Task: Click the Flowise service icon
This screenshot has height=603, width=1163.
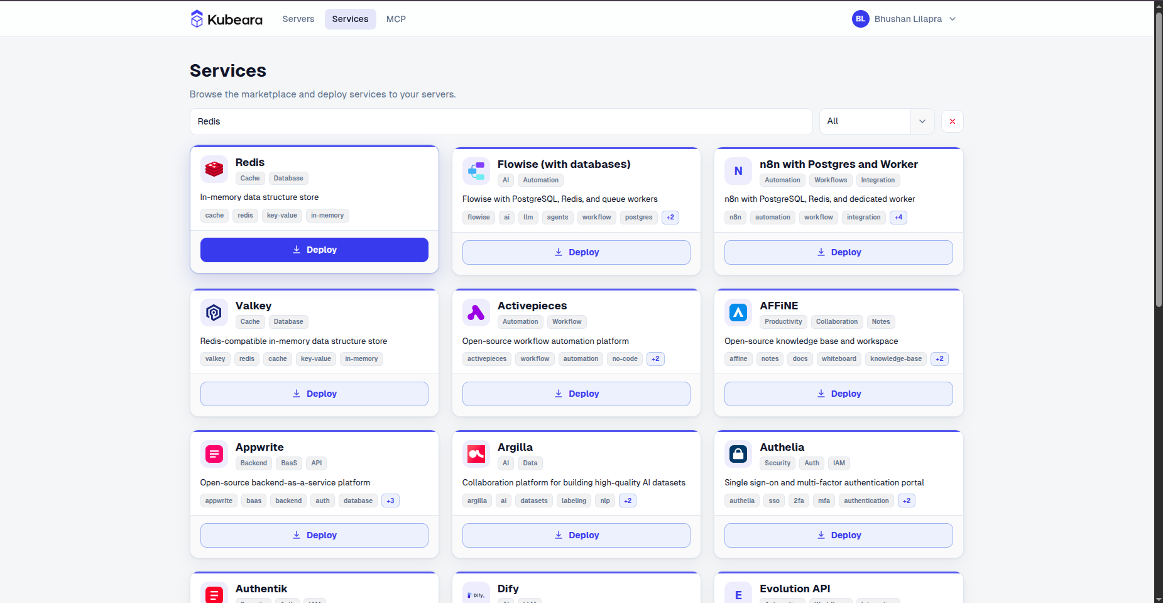Action: (x=476, y=171)
